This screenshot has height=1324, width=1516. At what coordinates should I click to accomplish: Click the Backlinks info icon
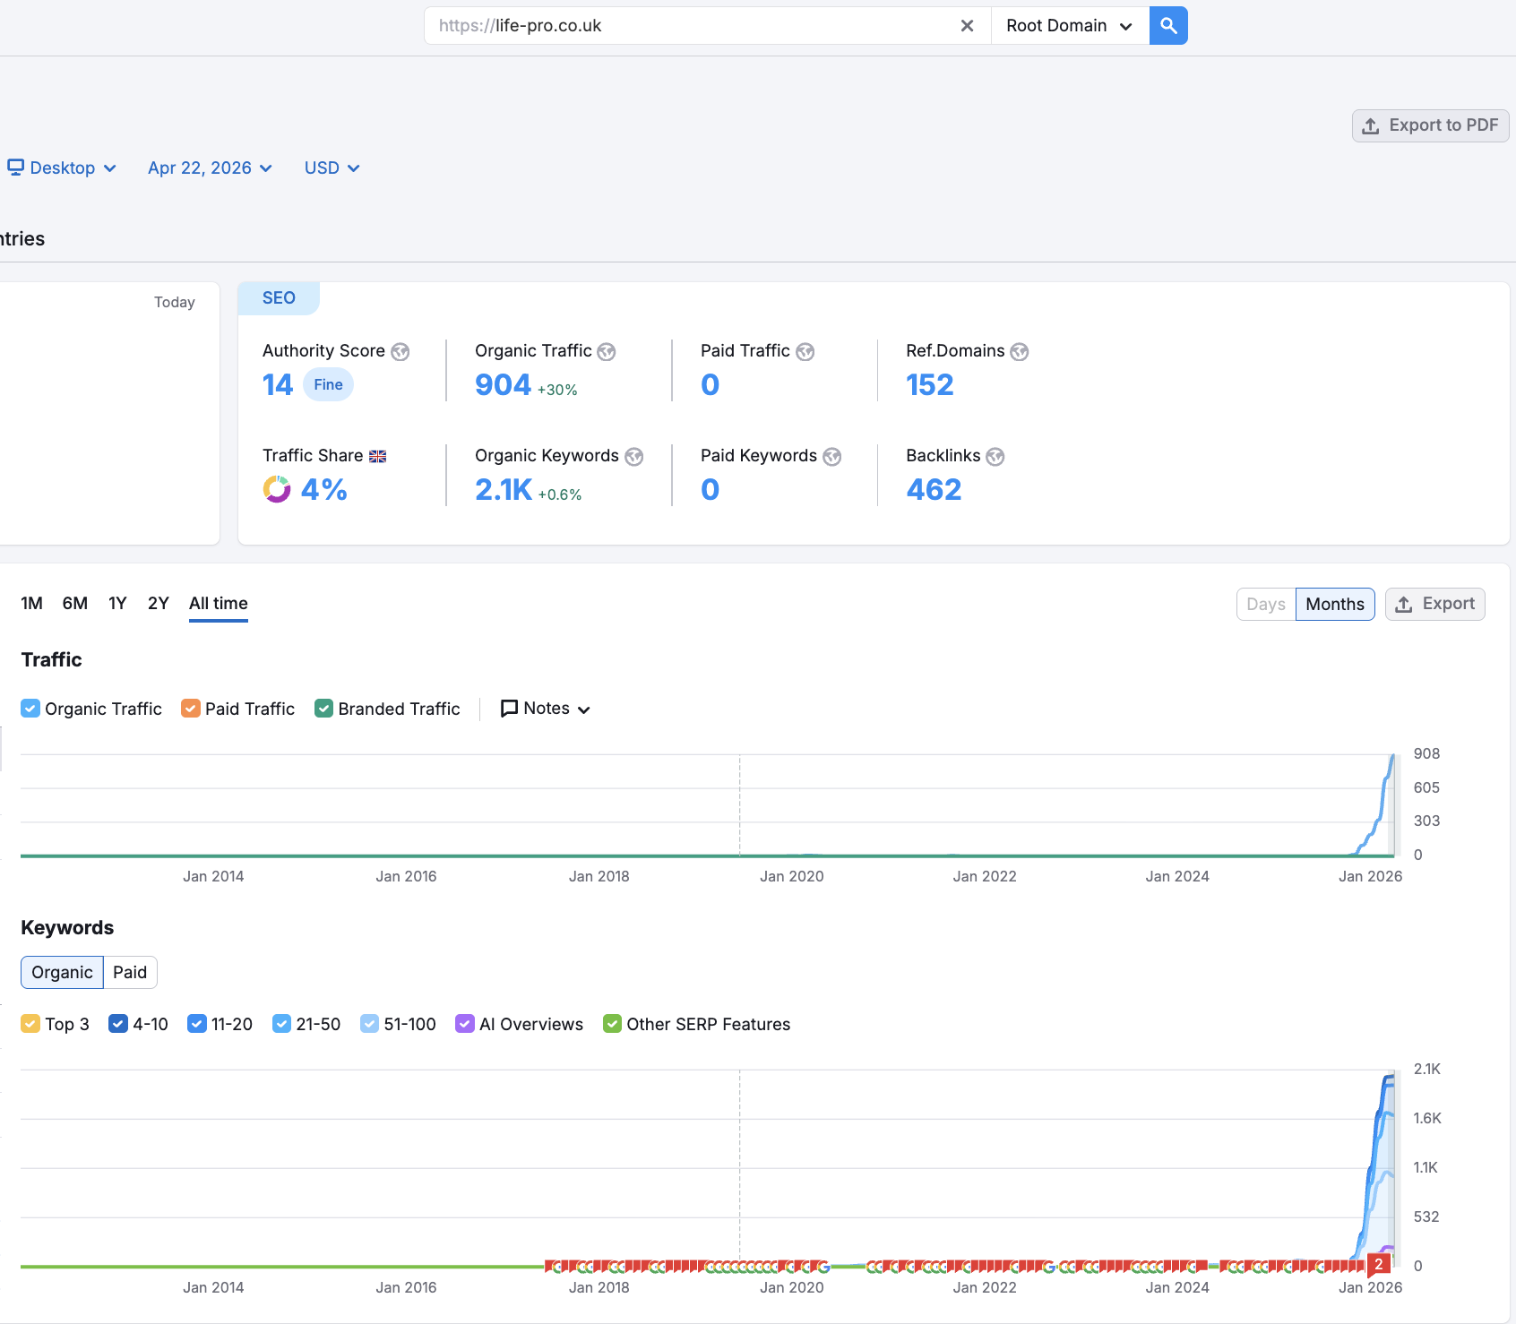(995, 457)
